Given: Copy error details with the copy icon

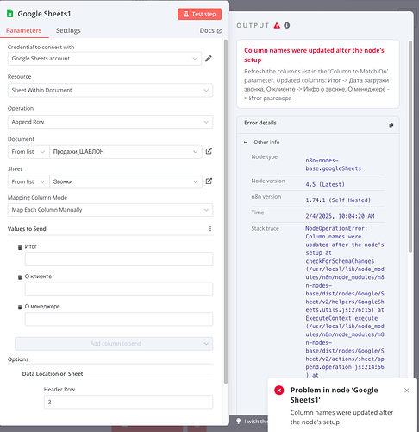Looking at the screenshot, I should 391,125.
